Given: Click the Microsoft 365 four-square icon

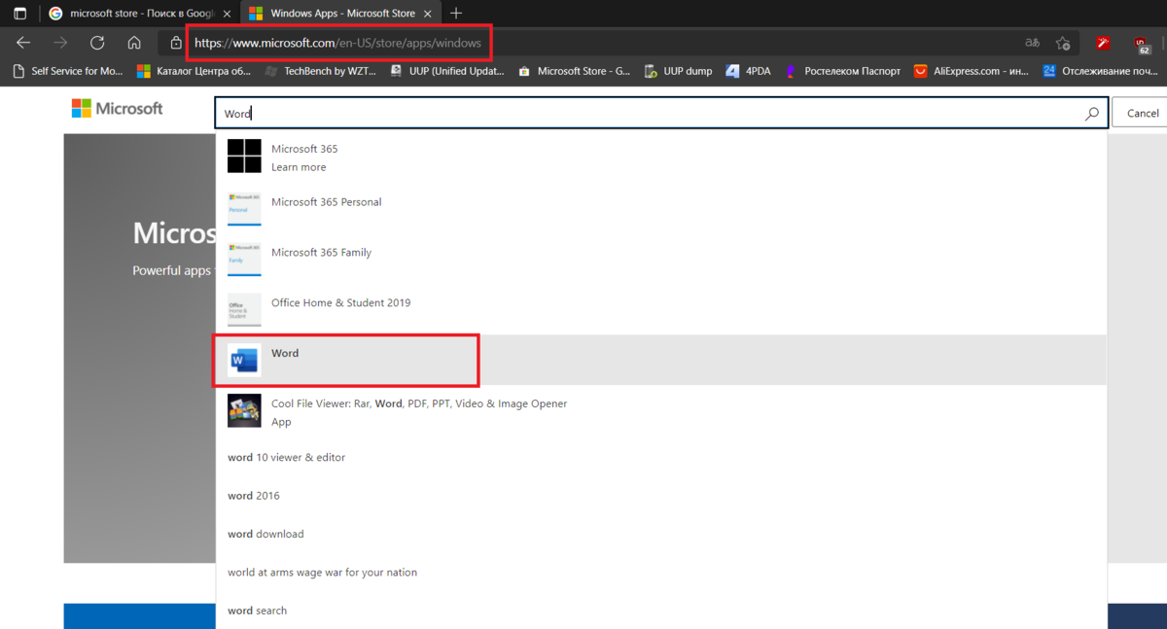Looking at the screenshot, I should tap(244, 156).
